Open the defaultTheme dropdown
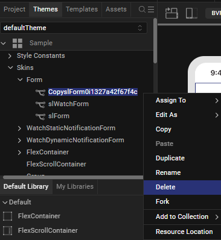Screen dimensions: 221x240 [74, 28]
